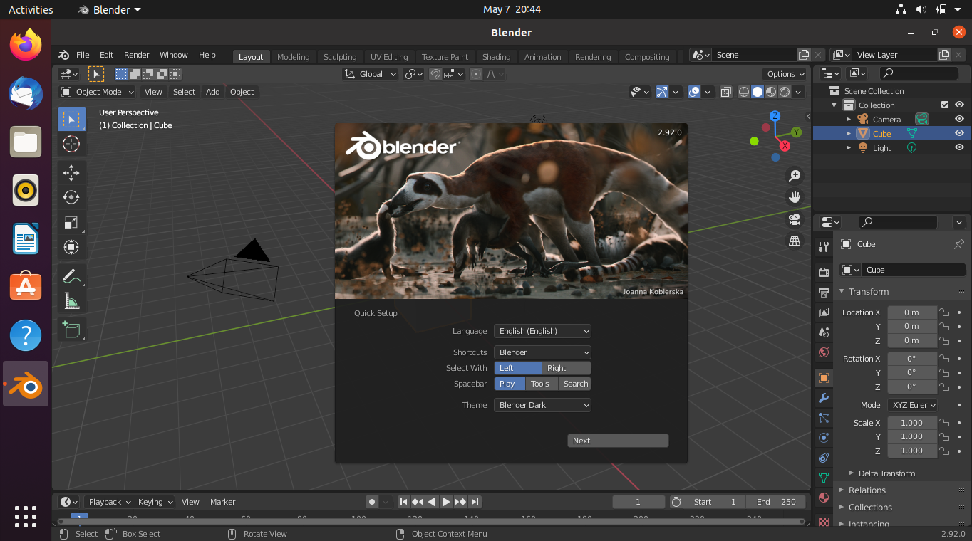Open Firefox from the Ubuntu dock
The width and height of the screenshot is (972, 541).
pyautogui.click(x=25, y=44)
